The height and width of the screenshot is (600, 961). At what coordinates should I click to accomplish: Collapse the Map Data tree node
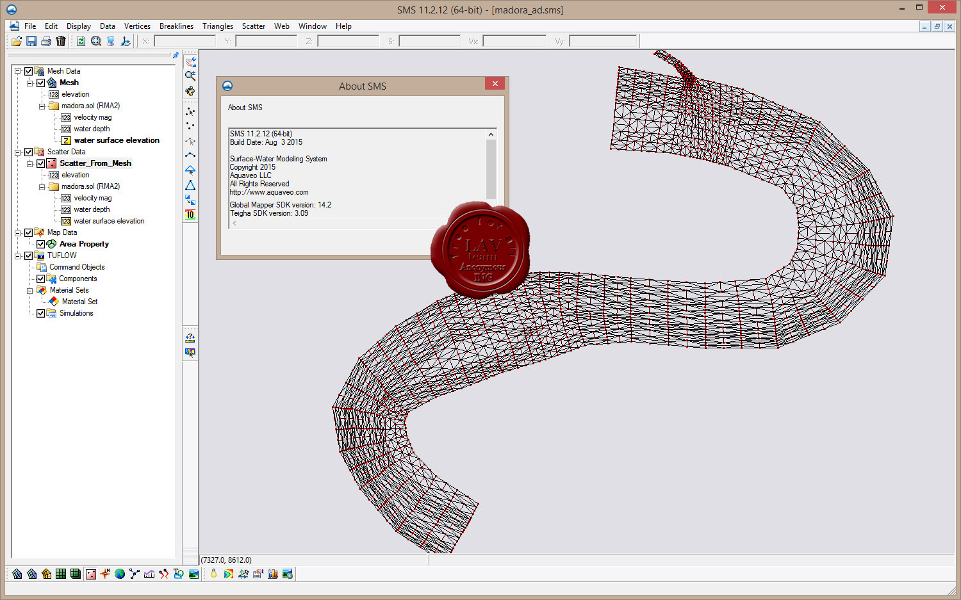[x=18, y=232]
